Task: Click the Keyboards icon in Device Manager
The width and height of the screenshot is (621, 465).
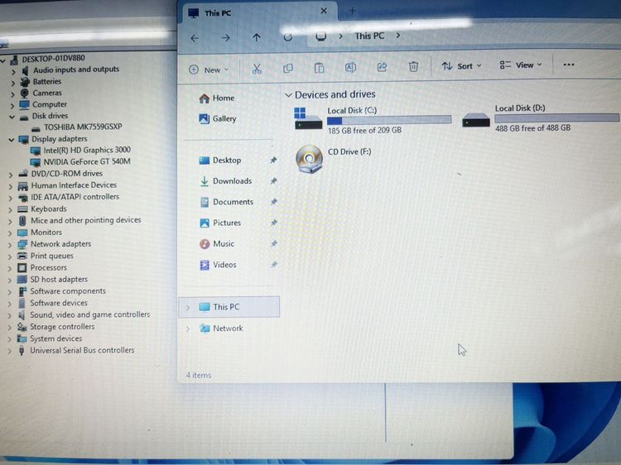Action: (22, 209)
